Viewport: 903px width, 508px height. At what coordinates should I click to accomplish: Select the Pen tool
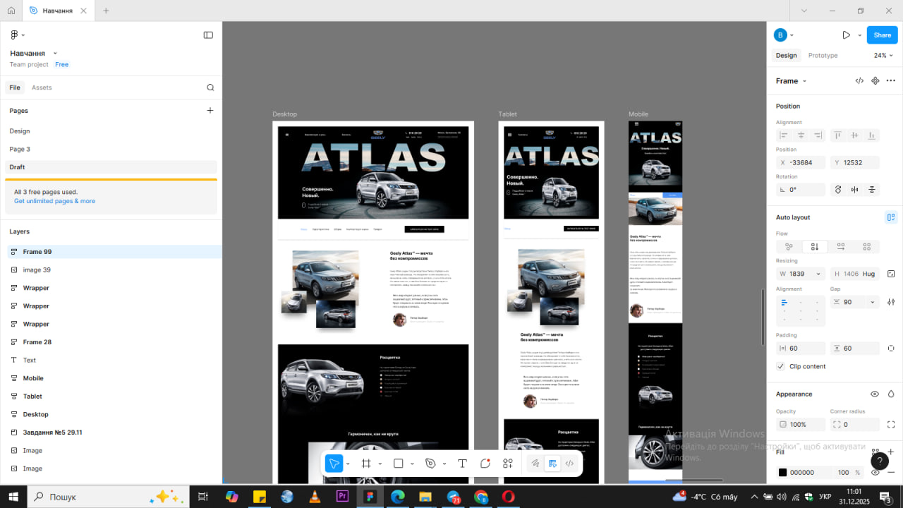[430, 464]
